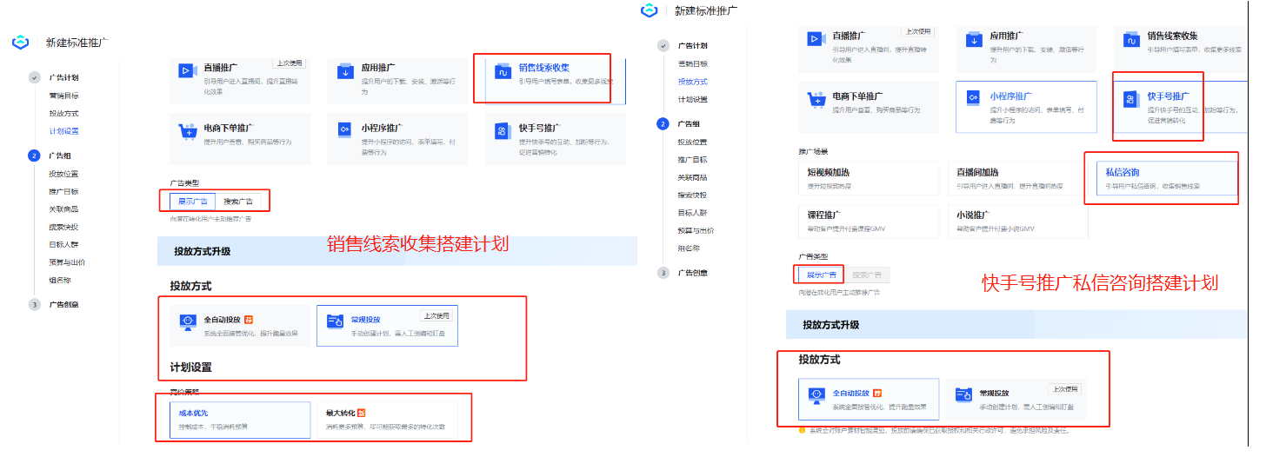The width and height of the screenshot is (1266, 457).
Task: Open 营销目标 in the right screenshot sidebar
Action: coord(693,63)
